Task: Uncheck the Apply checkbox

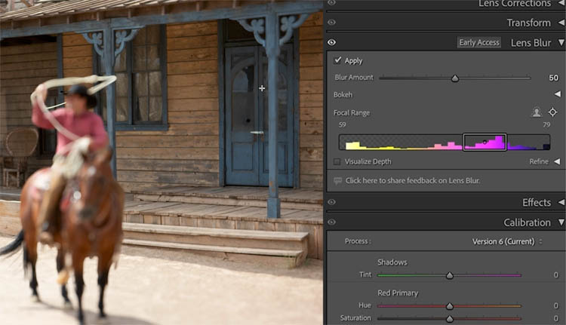Action: (x=337, y=60)
